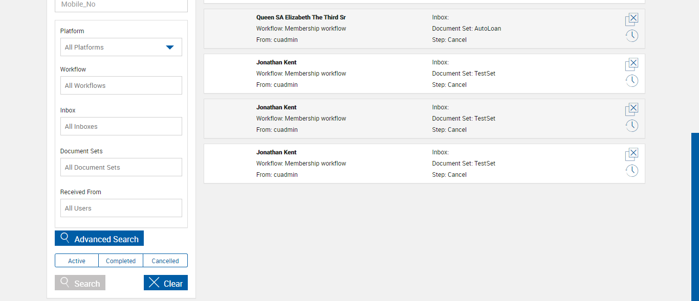This screenshot has height=301, width=699.
Task: Toggle the Active status filter
Action: (x=77, y=261)
